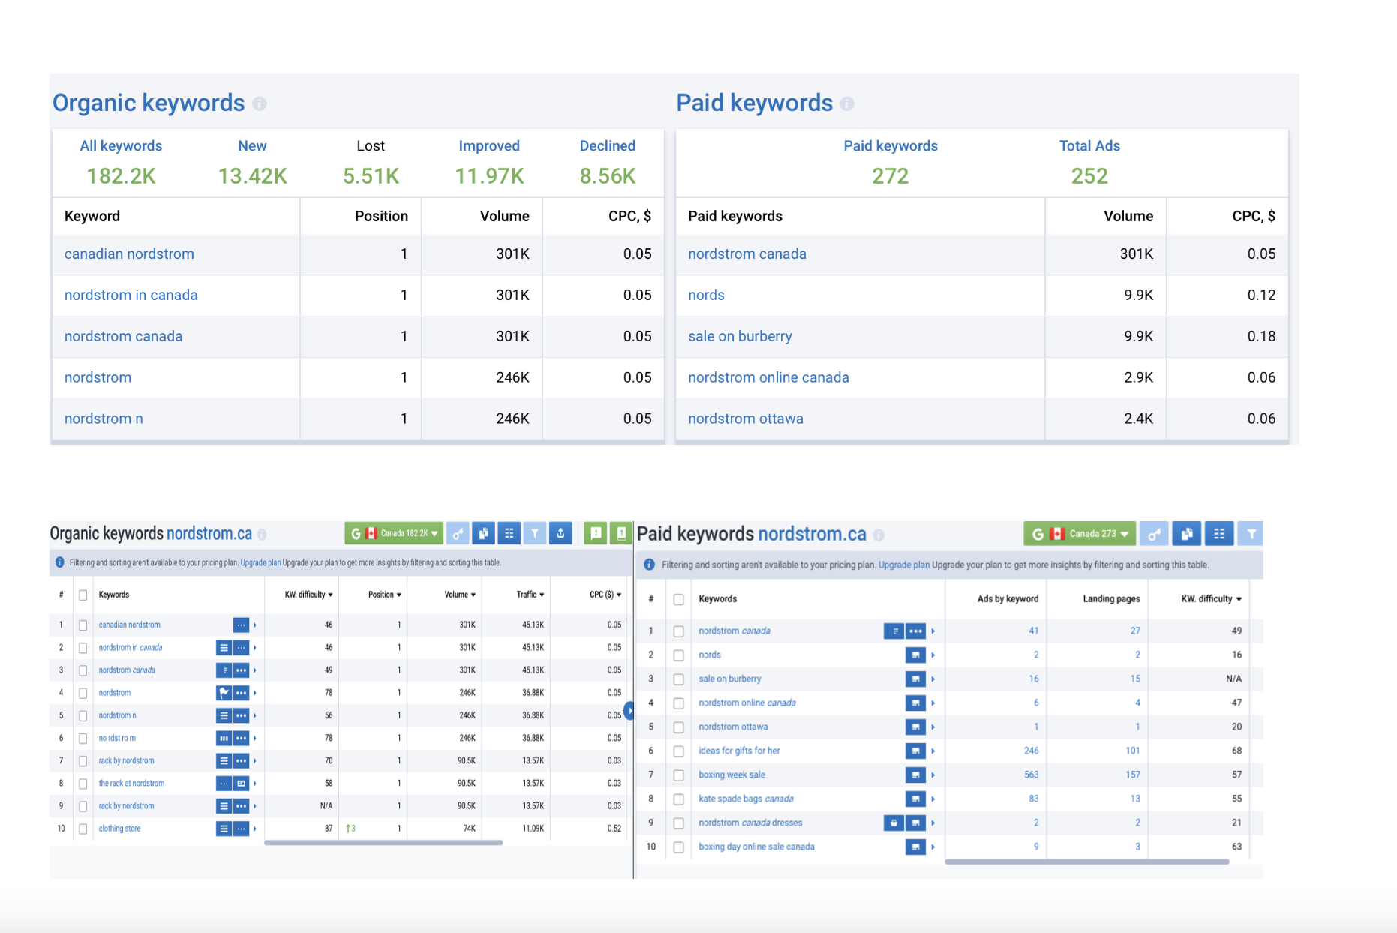Click the ads icon for nords paid row
1397x933 pixels.
click(x=915, y=655)
